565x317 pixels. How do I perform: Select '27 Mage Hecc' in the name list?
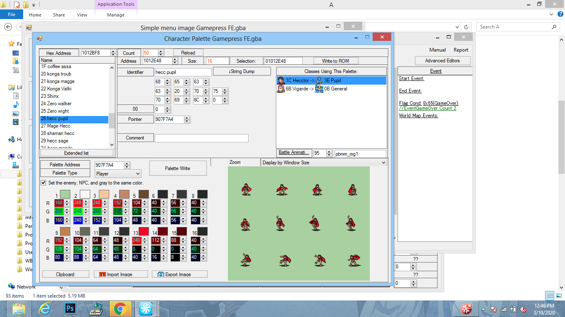pos(55,126)
